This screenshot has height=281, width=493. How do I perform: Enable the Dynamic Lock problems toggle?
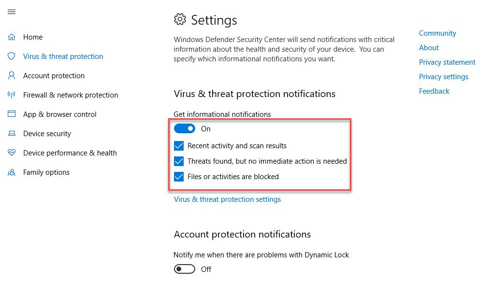[x=185, y=269]
